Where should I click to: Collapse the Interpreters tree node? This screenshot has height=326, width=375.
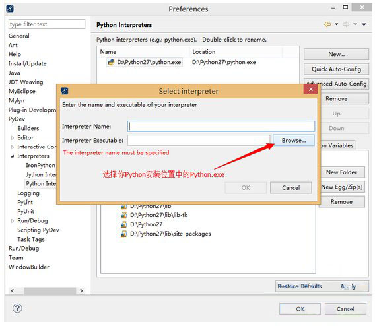[13, 156]
